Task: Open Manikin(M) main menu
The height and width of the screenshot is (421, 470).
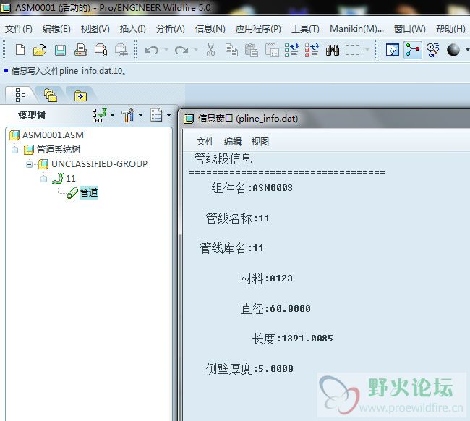Action: coord(356,29)
